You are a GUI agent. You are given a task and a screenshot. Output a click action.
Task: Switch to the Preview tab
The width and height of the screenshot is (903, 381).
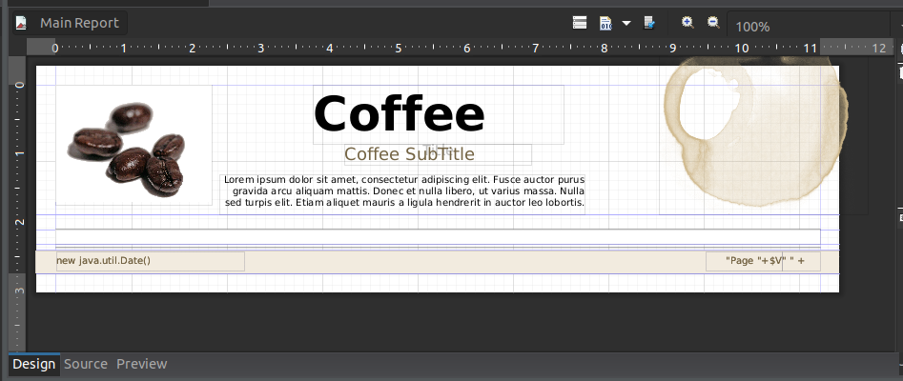pos(141,364)
